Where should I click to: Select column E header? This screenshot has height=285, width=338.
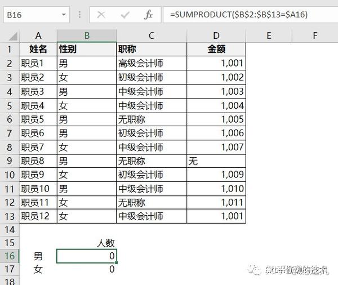(269, 35)
